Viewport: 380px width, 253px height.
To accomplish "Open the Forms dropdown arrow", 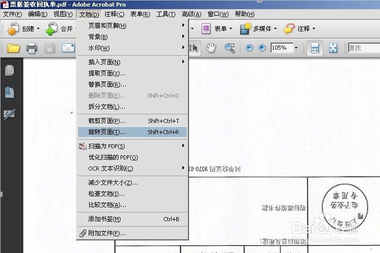I will 231,29.
